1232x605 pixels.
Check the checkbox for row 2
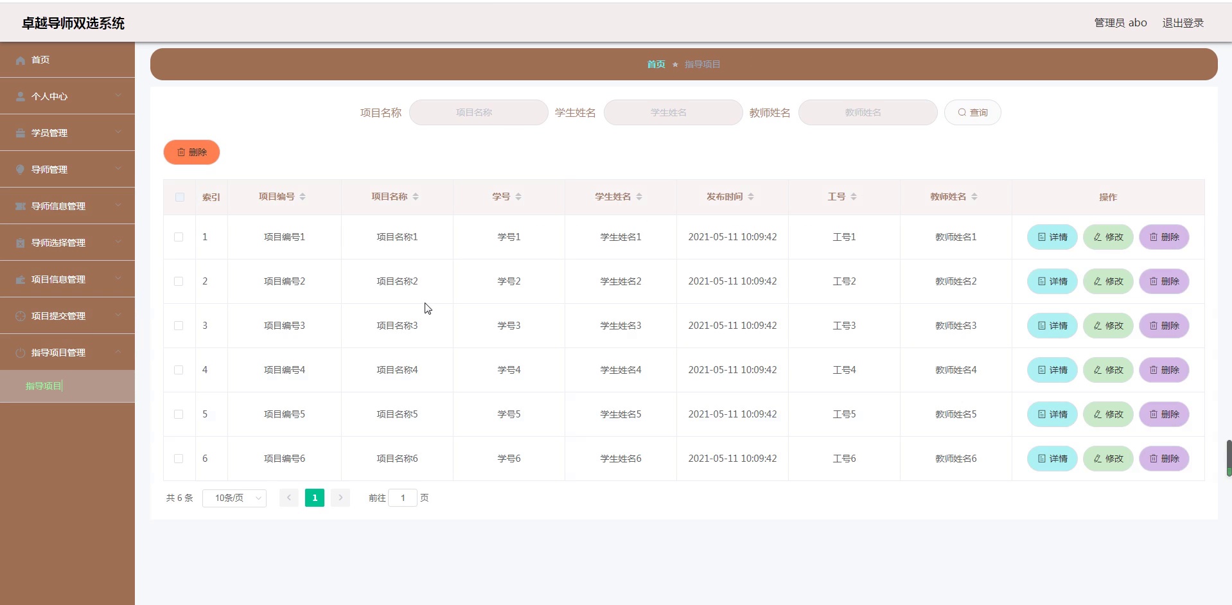179,281
